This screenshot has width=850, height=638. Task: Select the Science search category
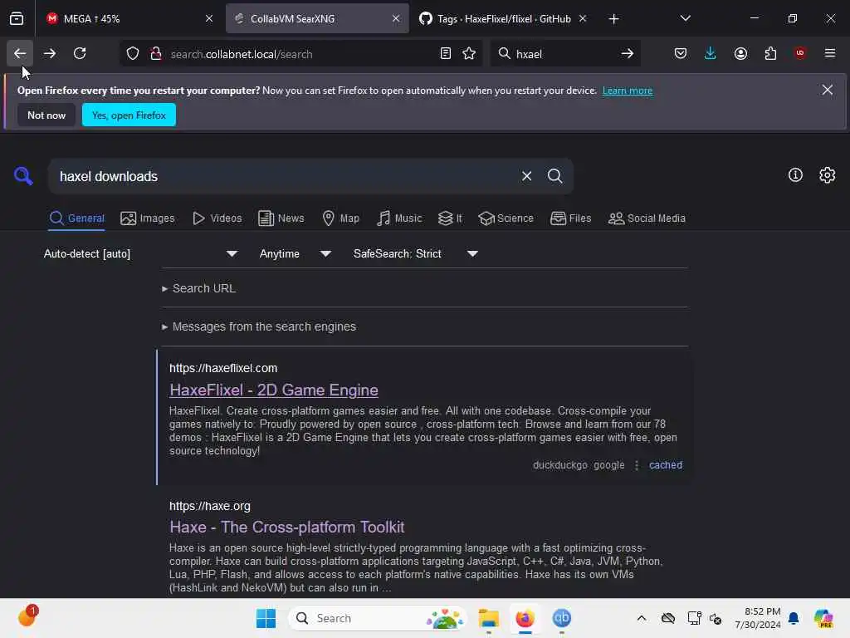(506, 218)
